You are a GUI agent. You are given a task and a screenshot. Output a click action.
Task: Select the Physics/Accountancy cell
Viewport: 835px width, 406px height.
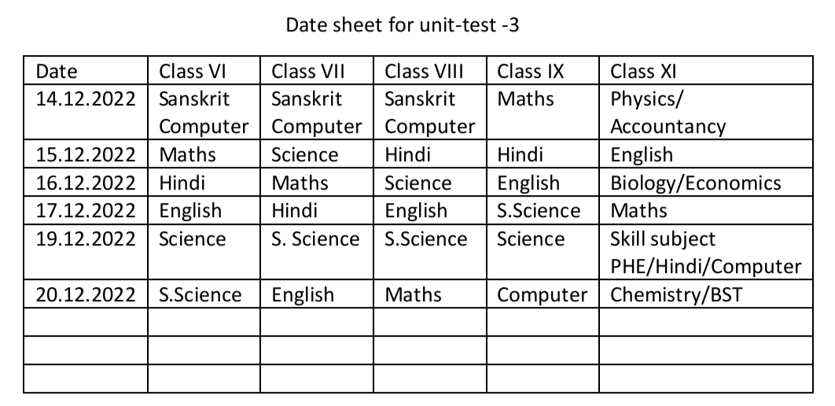pyautogui.click(x=706, y=113)
